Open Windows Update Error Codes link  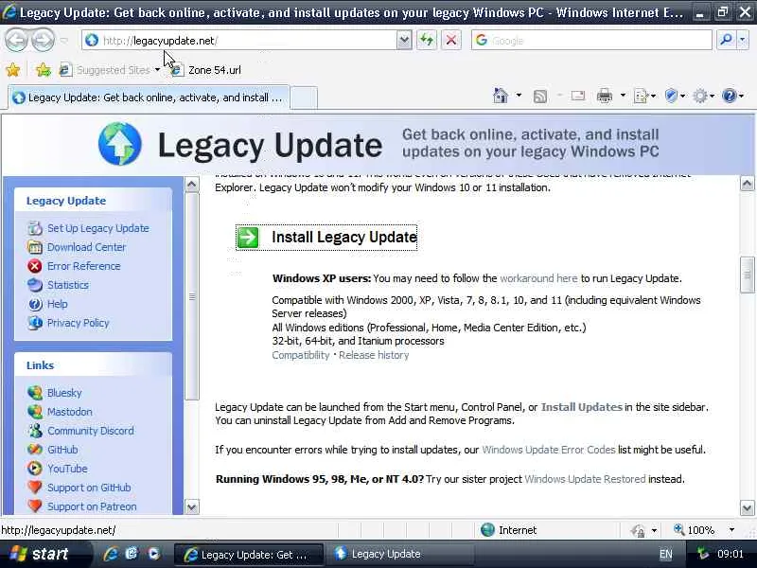[549, 450]
